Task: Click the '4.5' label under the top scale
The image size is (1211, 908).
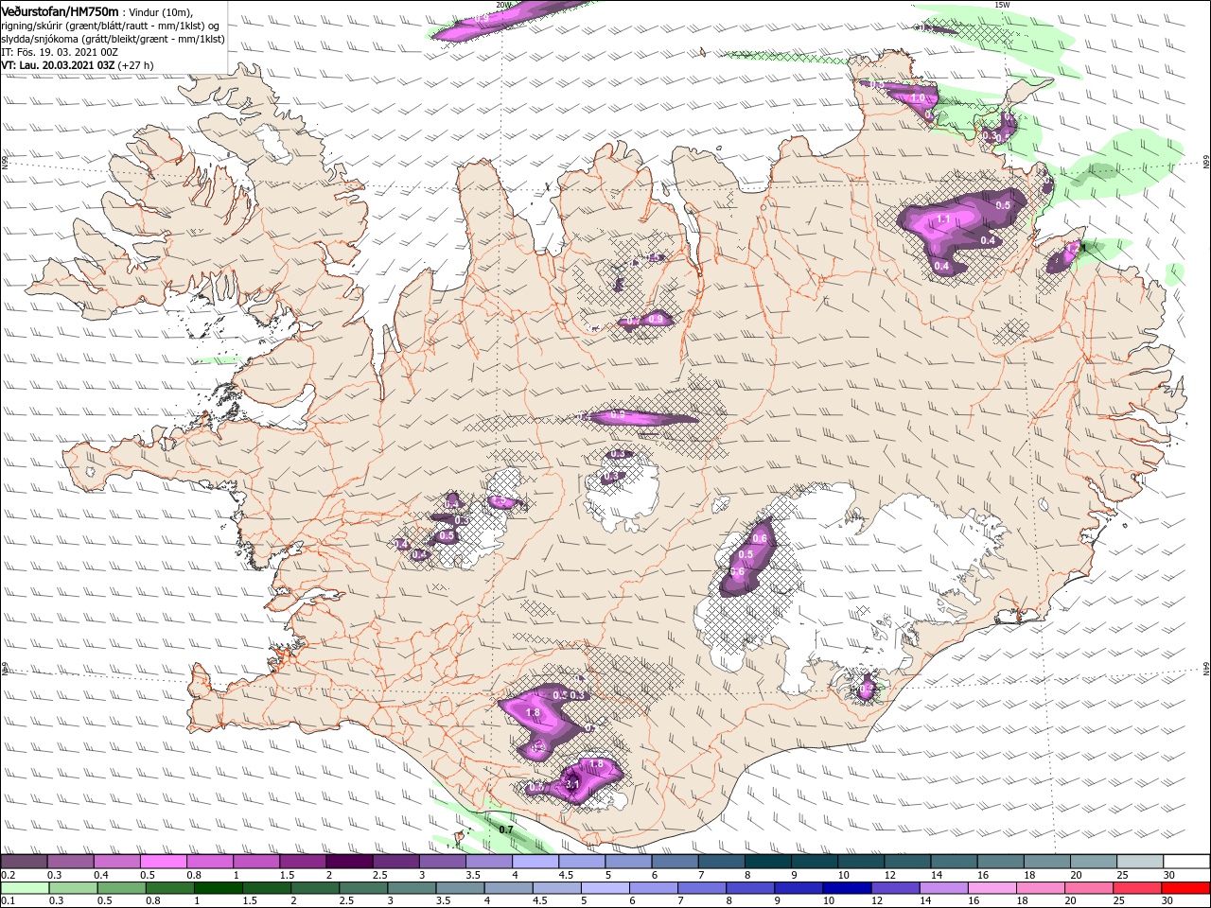Action: click(x=565, y=875)
